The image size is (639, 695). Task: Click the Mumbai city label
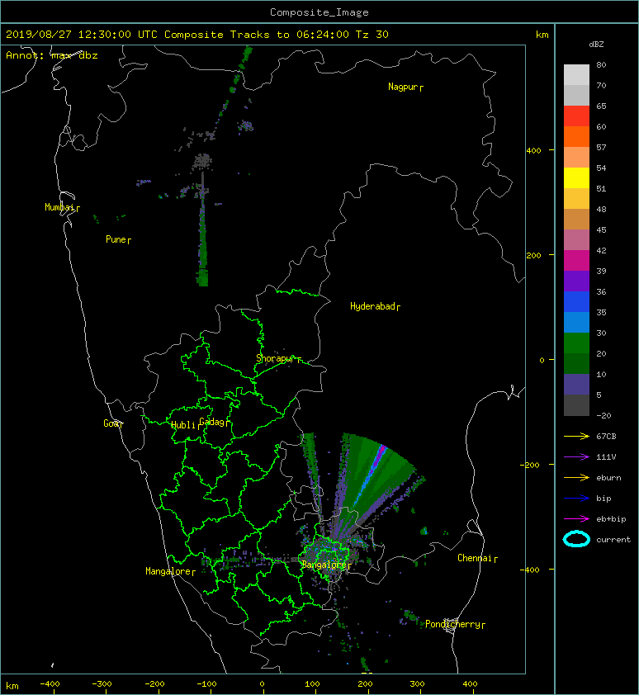[x=59, y=207]
